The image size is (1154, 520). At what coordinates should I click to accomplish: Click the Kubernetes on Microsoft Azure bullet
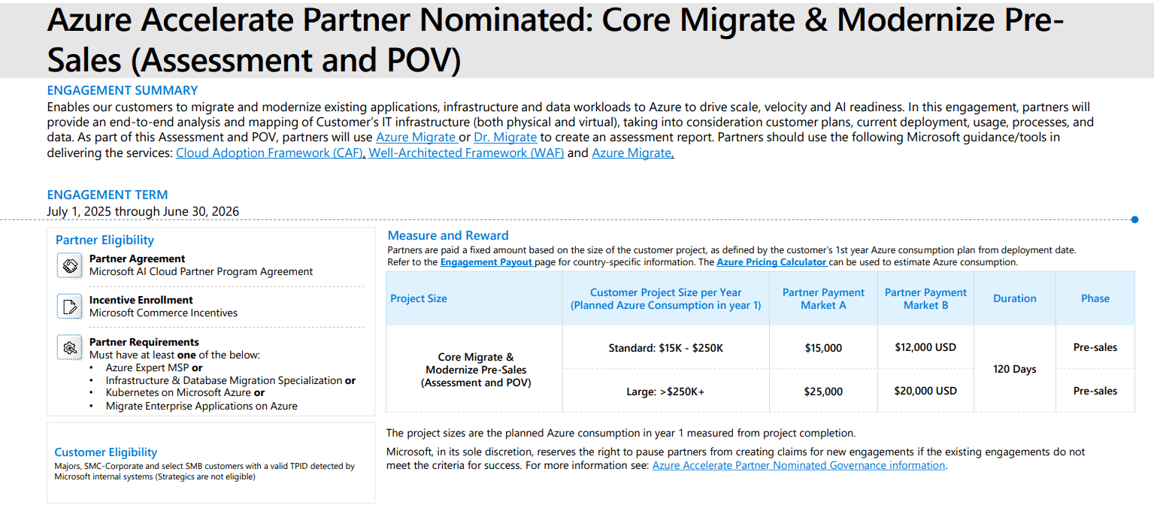point(185,392)
